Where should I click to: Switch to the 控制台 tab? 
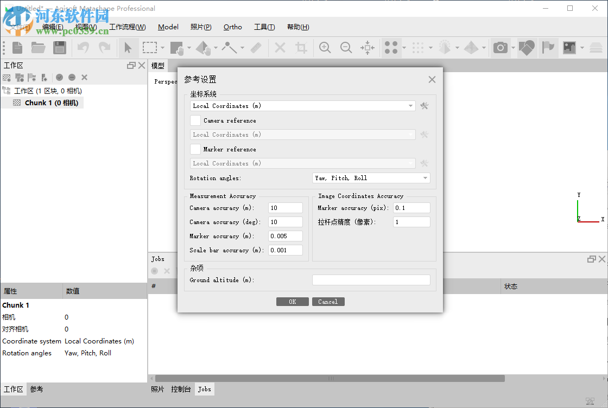(x=181, y=389)
